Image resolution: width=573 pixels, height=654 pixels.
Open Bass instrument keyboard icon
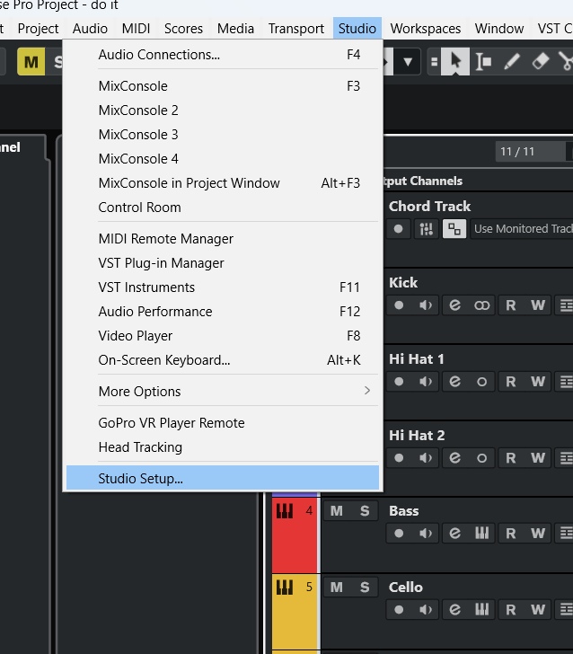pyautogui.click(x=481, y=534)
